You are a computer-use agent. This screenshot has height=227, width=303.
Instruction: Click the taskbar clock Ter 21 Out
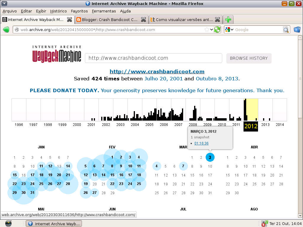286,223
